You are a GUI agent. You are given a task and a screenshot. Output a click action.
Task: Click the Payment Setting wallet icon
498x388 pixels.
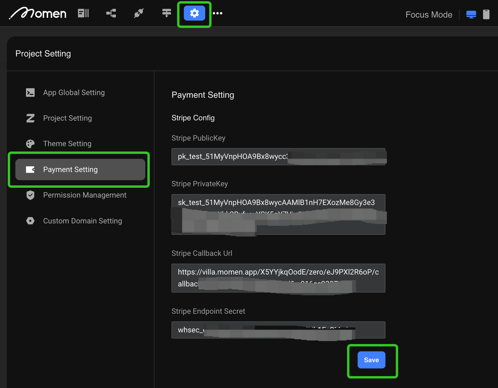tap(30, 170)
